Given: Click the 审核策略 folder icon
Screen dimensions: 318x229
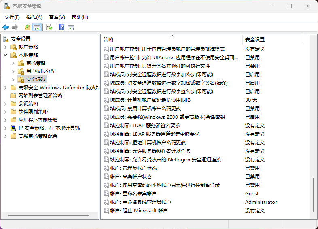Looking at the screenshot, I should point(21,63).
